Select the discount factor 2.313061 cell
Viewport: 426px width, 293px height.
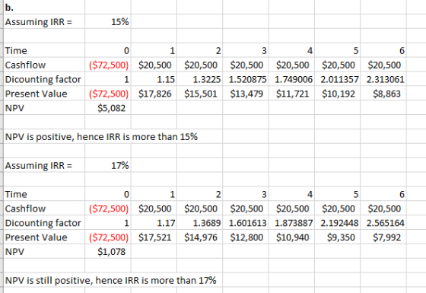(x=383, y=79)
